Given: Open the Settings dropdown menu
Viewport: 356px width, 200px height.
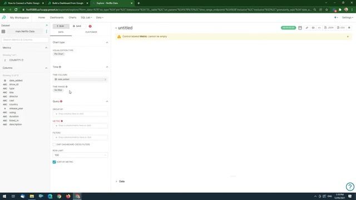Looking at the screenshot, I should point(347,17).
